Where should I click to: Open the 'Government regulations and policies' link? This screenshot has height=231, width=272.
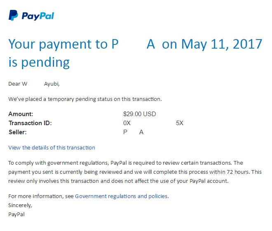click(122, 196)
